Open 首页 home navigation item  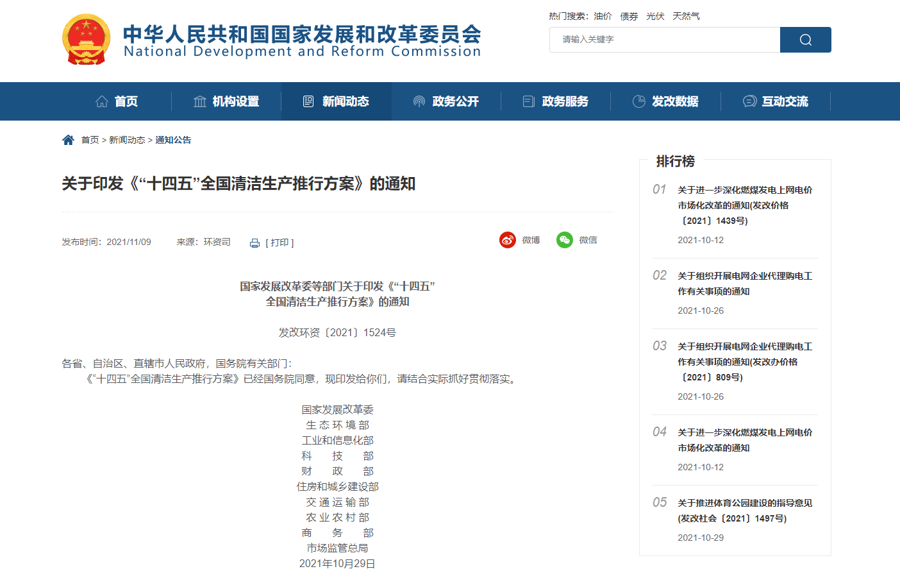pos(117,101)
